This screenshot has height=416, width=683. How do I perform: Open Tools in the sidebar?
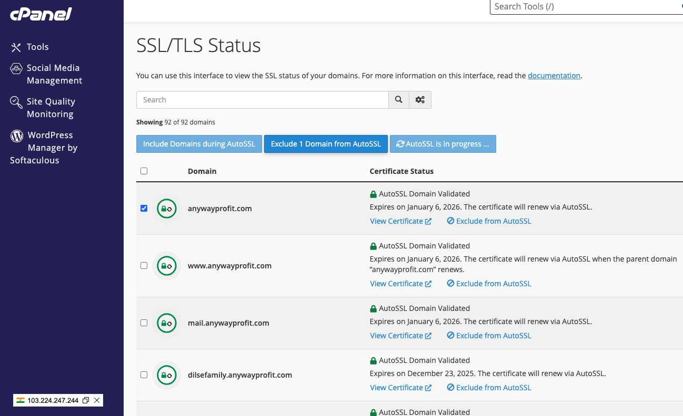click(x=37, y=47)
